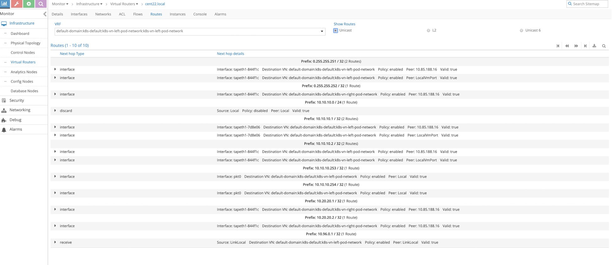Go to previous page of routes
Image resolution: width=612 pixels, height=265 pixels.
click(x=567, y=46)
